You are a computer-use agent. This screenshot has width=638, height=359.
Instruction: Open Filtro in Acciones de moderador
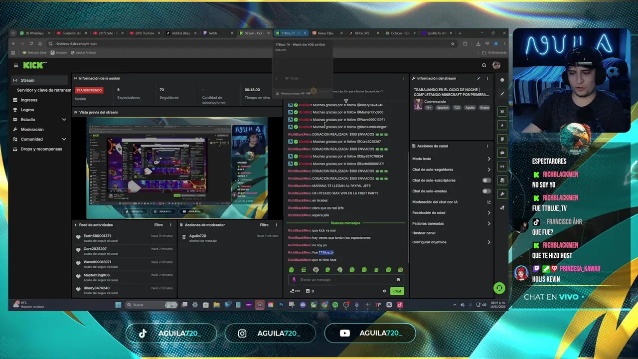click(264, 225)
